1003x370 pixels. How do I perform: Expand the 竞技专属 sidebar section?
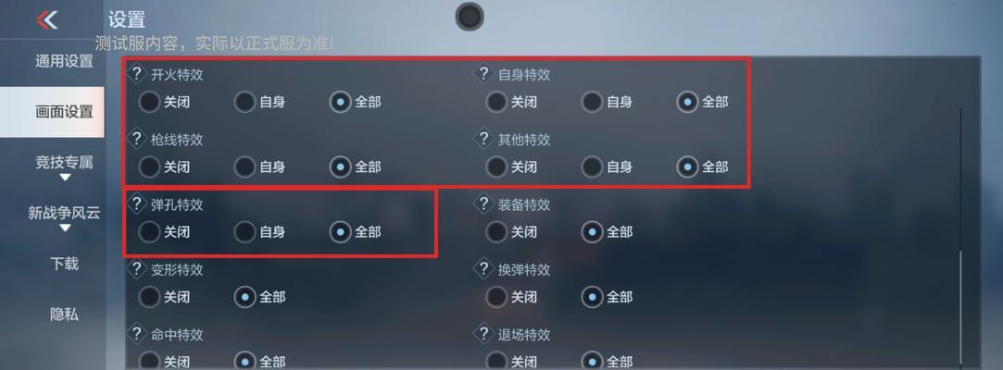(x=64, y=167)
